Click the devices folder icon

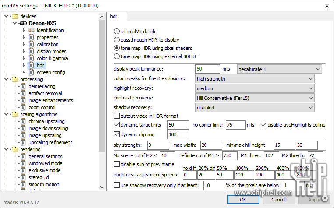coord(15,16)
